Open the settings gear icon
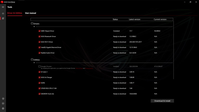Viewport: 199px width, 112px height. (3, 109)
